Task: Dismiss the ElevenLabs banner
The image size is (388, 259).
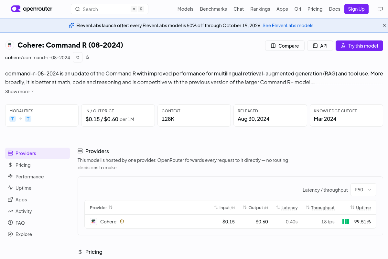Action: click(x=384, y=25)
